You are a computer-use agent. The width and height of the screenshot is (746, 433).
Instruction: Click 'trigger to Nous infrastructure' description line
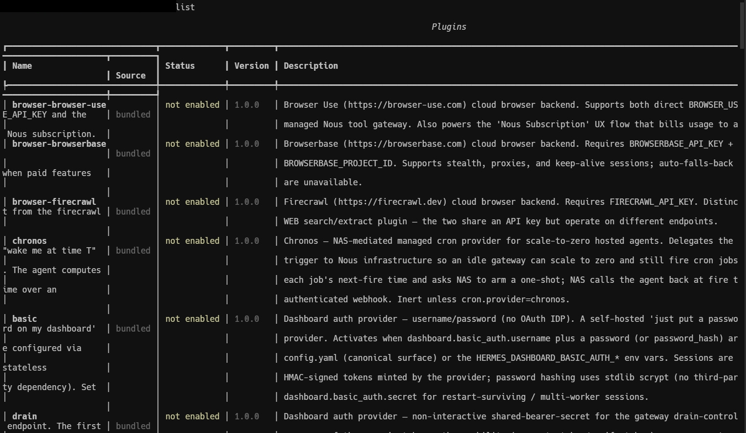click(511, 260)
